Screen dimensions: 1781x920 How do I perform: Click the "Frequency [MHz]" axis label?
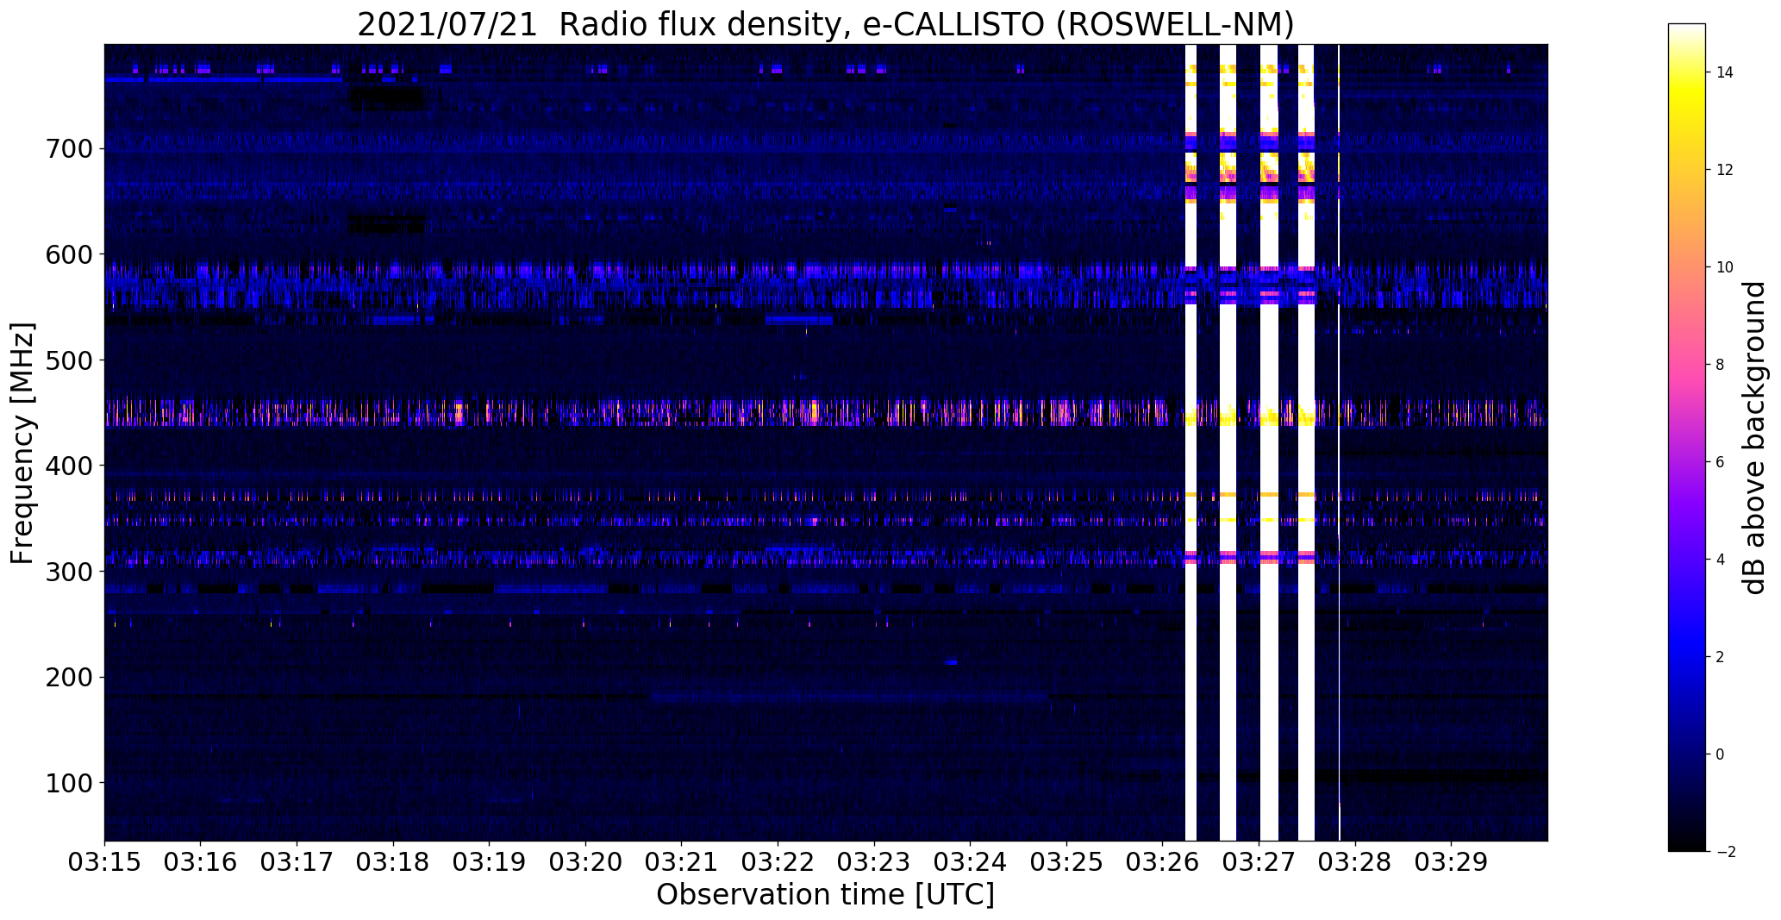click(x=23, y=443)
